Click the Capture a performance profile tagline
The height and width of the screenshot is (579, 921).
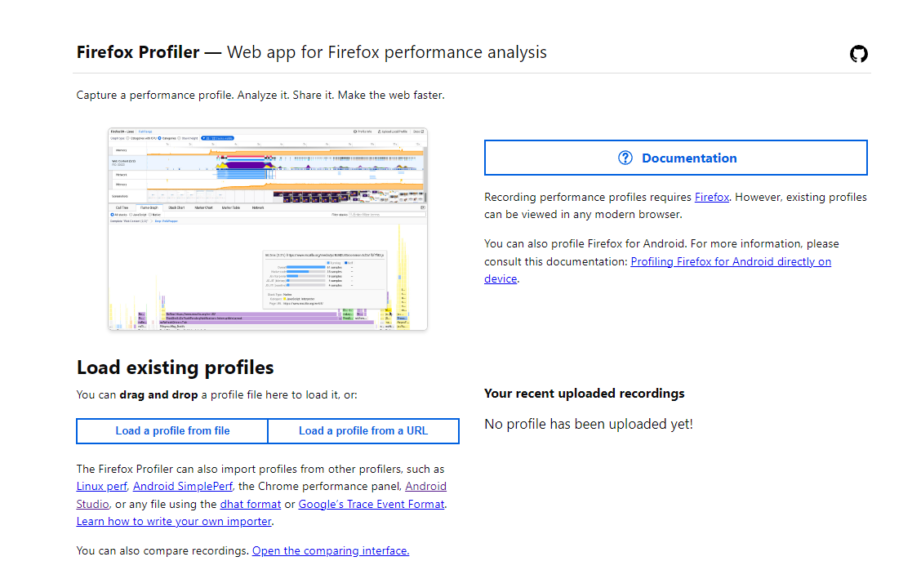pyautogui.click(x=260, y=95)
